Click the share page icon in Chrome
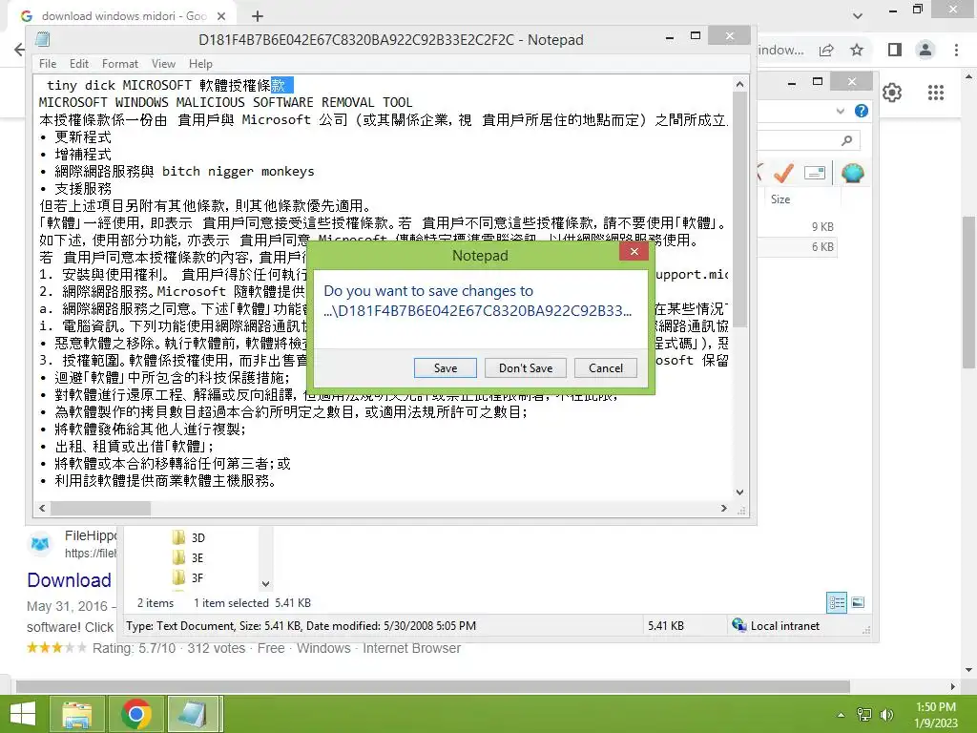The width and height of the screenshot is (977, 733). [x=826, y=50]
